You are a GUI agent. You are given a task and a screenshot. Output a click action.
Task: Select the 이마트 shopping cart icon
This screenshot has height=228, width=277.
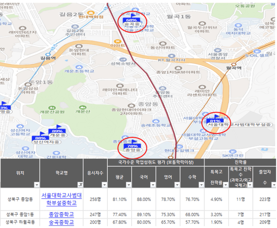point(117,42)
